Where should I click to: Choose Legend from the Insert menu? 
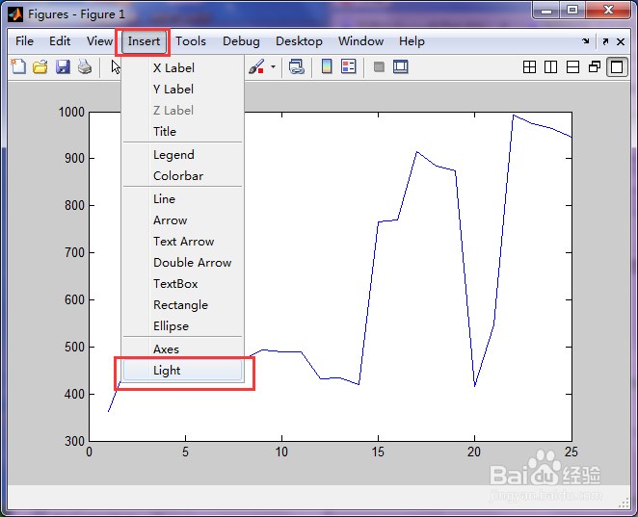coord(183,155)
